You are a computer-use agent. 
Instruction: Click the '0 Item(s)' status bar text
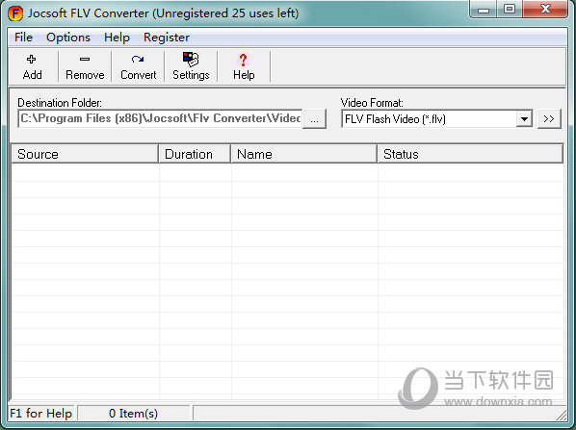pyautogui.click(x=133, y=414)
